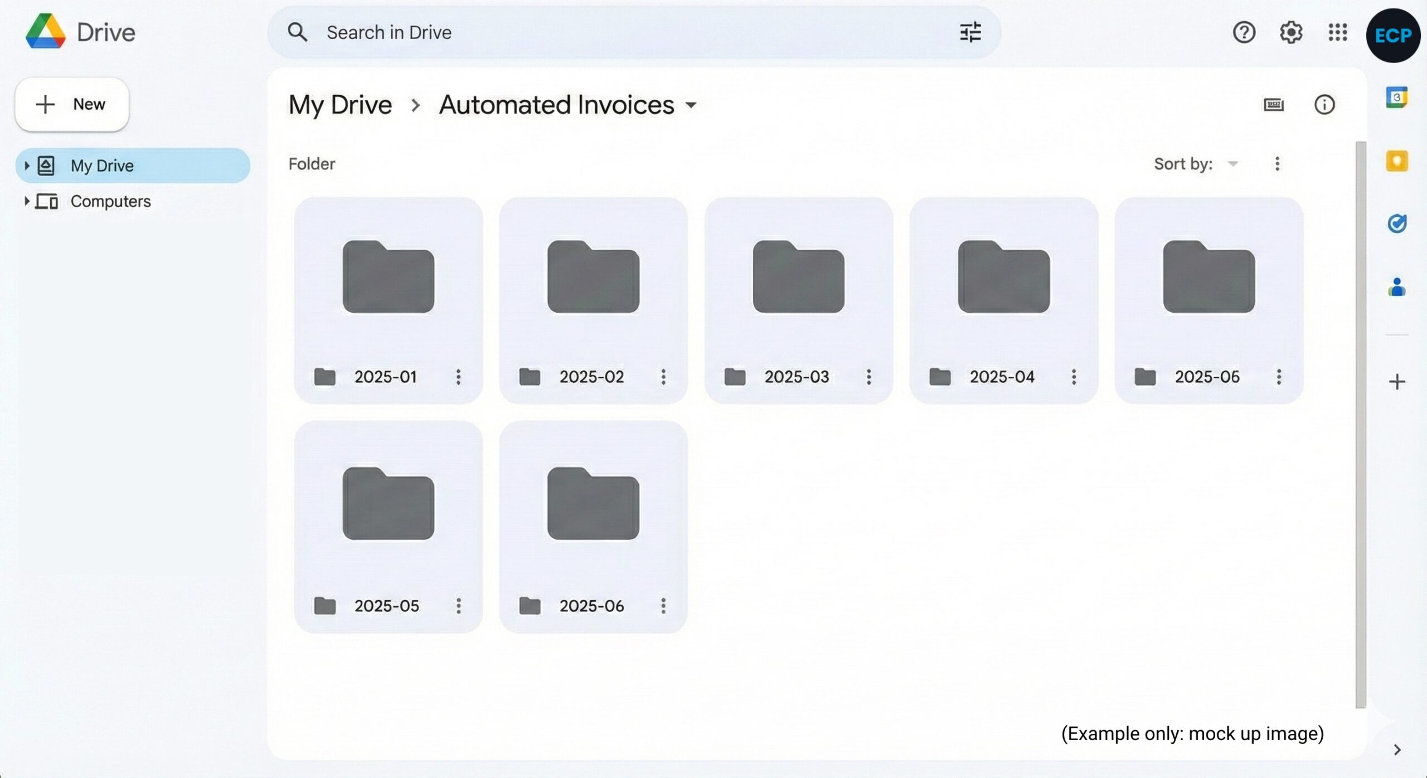Open search filter options in the search bar
Screen dimensions: 1427x778
[970, 32]
